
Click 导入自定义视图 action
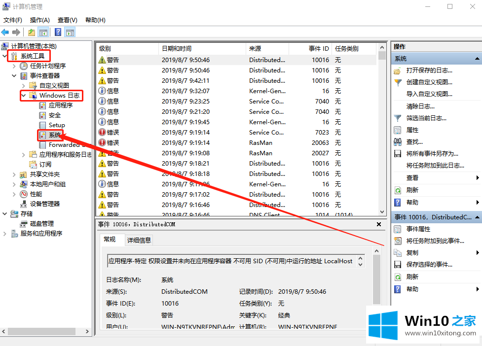click(429, 94)
